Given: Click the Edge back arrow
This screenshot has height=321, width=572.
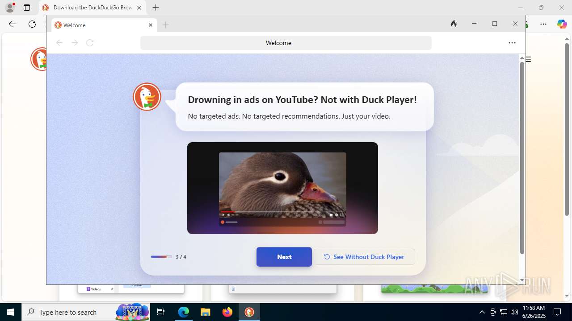Looking at the screenshot, I should click(x=13, y=24).
